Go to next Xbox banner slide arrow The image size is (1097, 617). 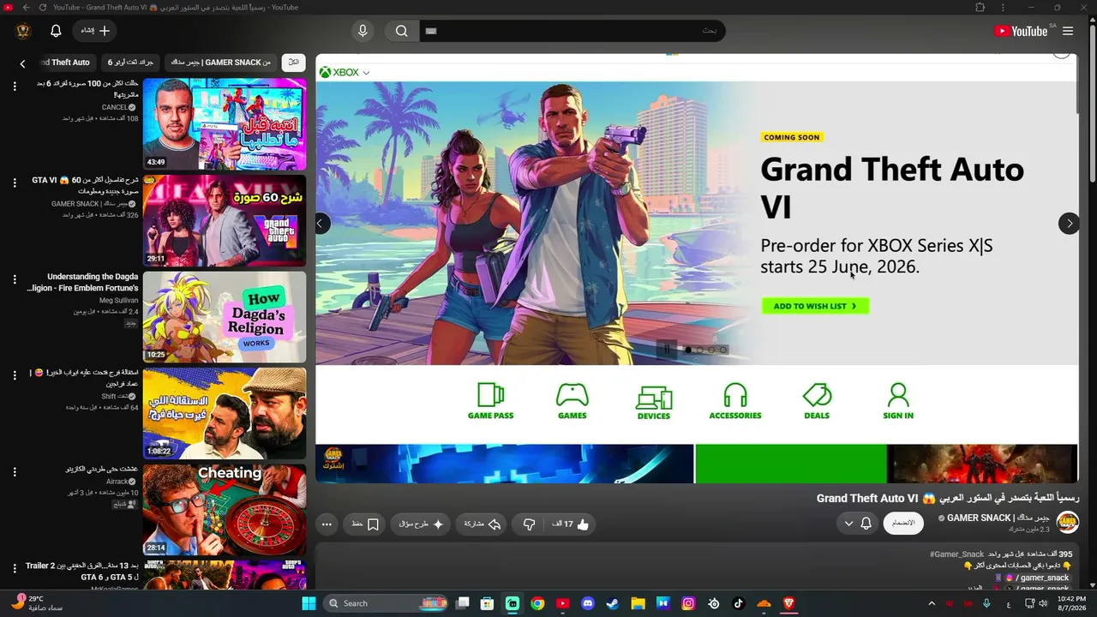coord(1069,224)
